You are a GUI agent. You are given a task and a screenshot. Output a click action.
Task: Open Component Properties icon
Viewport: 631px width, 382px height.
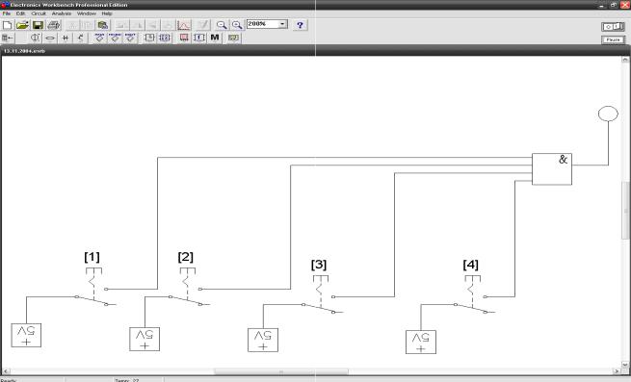coord(203,25)
